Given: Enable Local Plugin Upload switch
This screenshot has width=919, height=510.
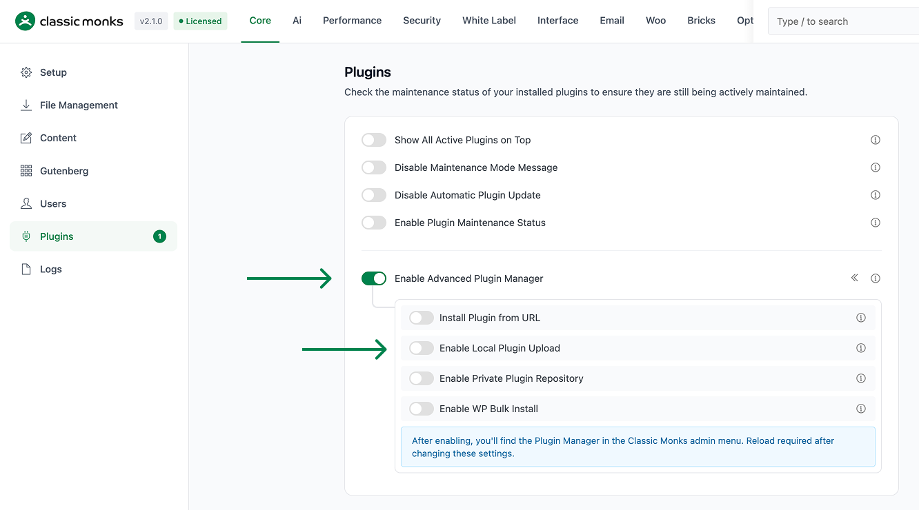Looking at the screenshot, I should 422,348.
